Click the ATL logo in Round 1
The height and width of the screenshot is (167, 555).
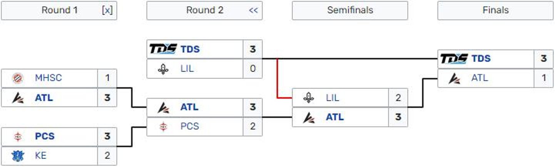click(18, 98)
